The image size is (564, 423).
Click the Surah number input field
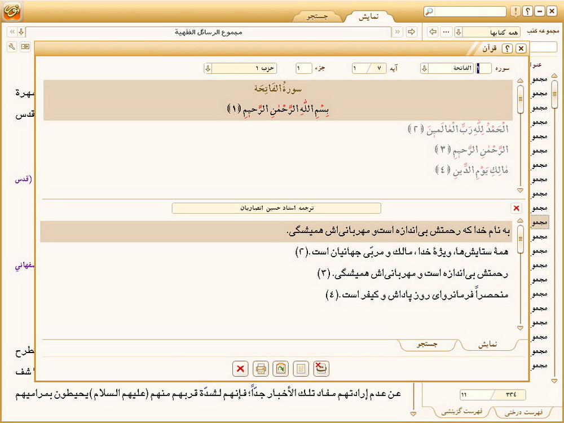(483, 68)
